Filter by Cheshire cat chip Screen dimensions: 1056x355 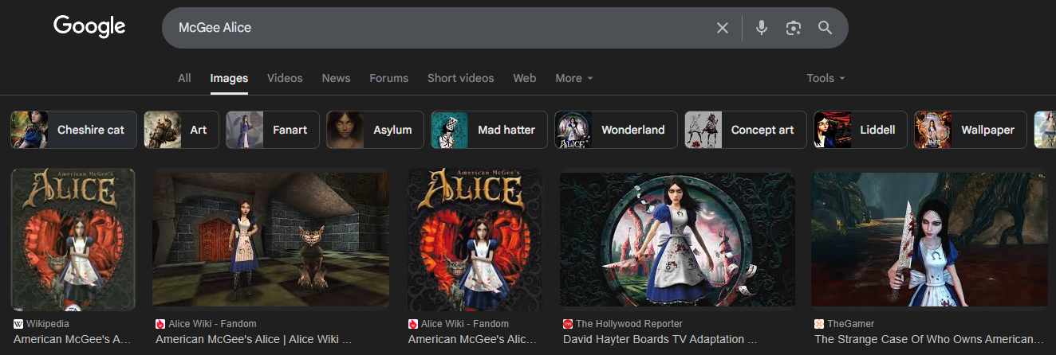point(73,130)
